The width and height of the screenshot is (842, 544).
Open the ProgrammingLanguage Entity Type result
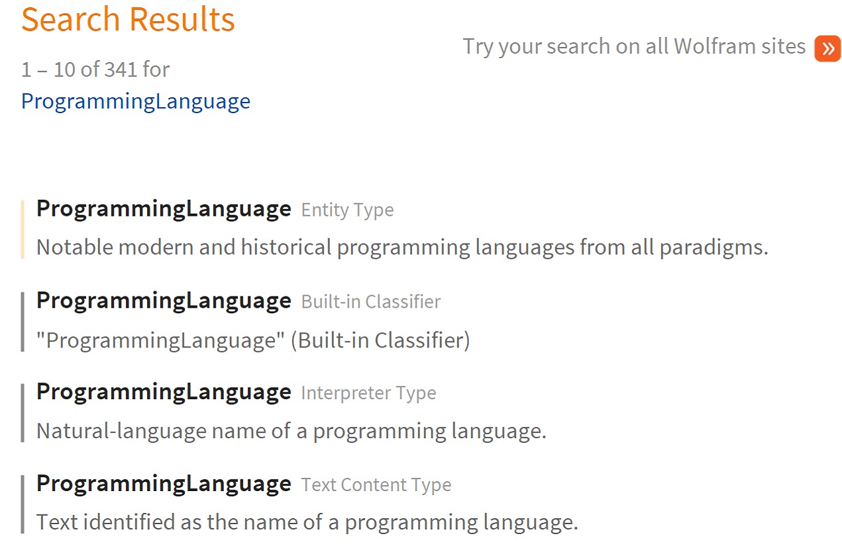click(x=164, y=208)
